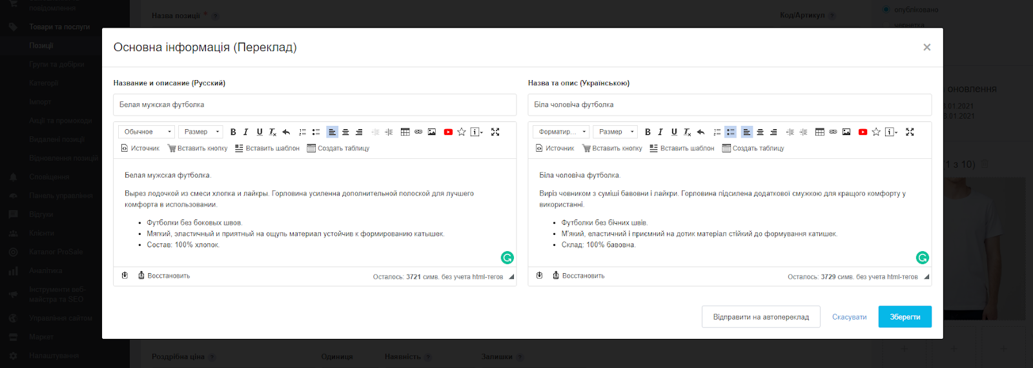Click star icon in the Russian editor
1033x368 pixels.
click(462, 132)
